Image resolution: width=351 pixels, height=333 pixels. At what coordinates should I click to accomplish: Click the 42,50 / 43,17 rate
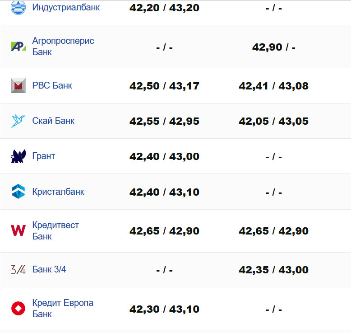tap(164, 86)
